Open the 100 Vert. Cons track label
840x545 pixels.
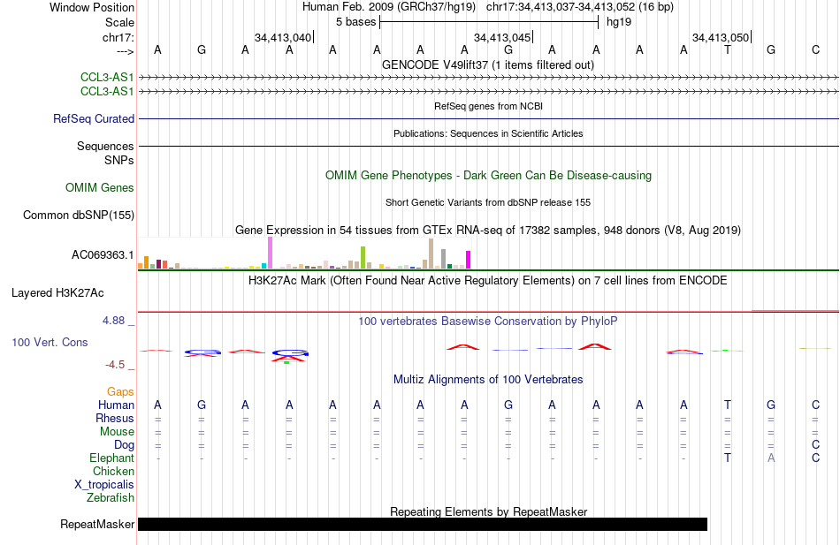coord(50,342)
